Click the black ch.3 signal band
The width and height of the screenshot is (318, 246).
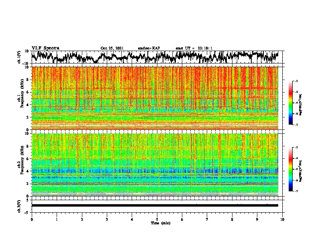click(155, 205)
